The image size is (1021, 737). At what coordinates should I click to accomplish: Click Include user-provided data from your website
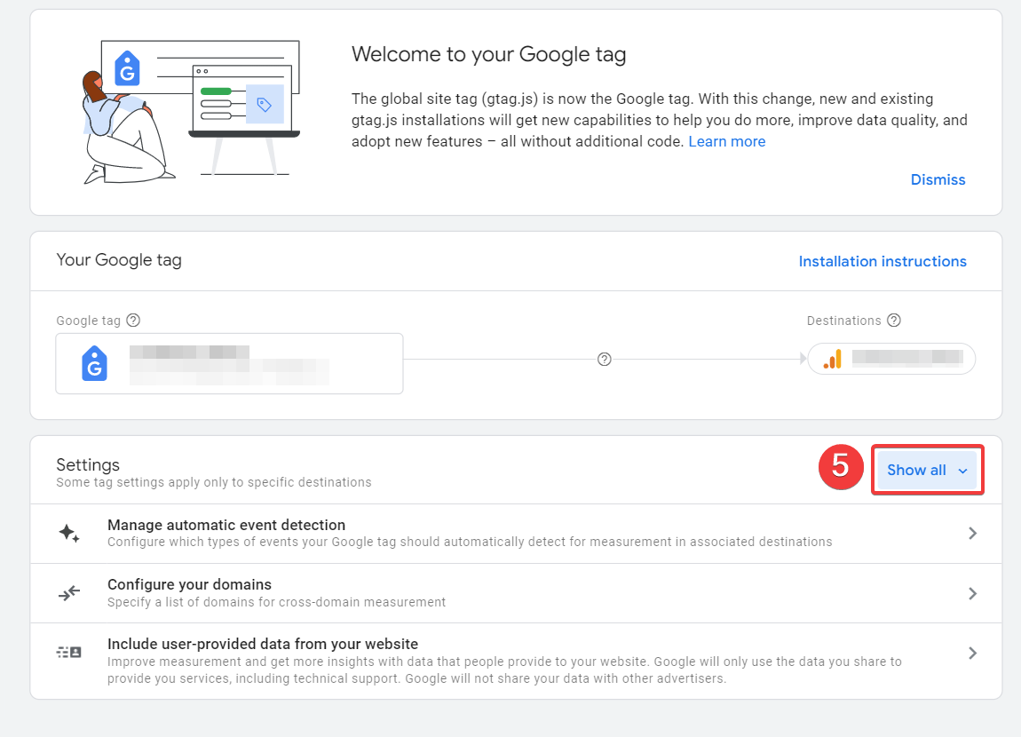[263, 644]
